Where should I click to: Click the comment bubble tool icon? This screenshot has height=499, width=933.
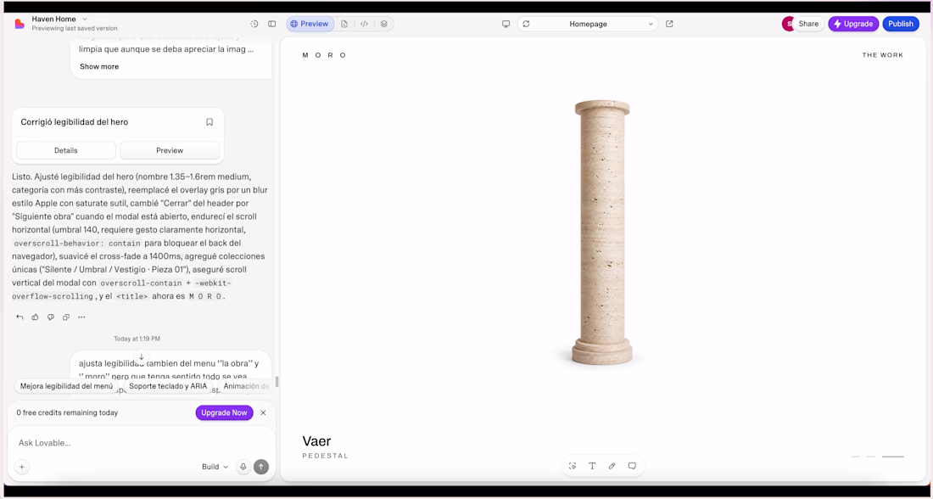[x=632, y=466]
